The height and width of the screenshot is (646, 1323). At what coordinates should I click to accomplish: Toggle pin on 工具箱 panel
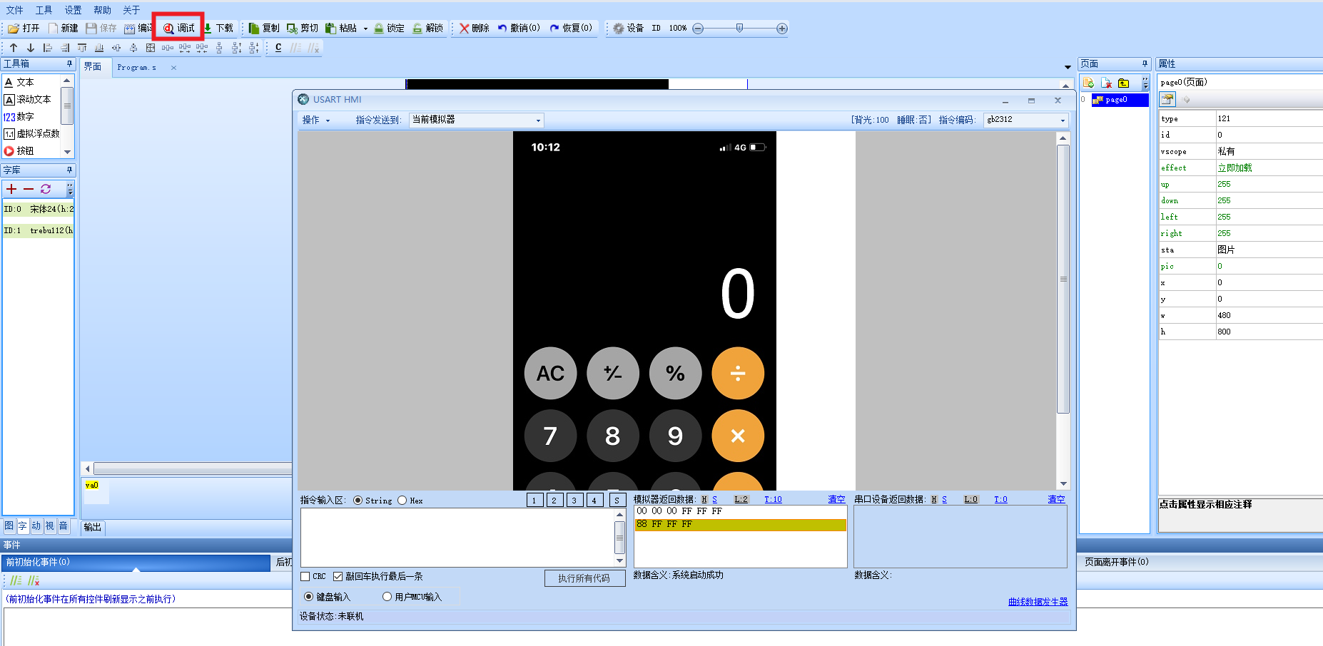69,63
